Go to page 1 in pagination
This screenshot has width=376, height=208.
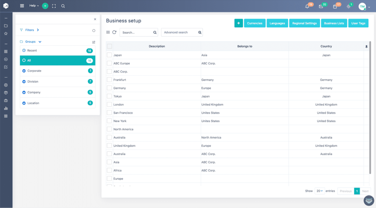(357, 191)
